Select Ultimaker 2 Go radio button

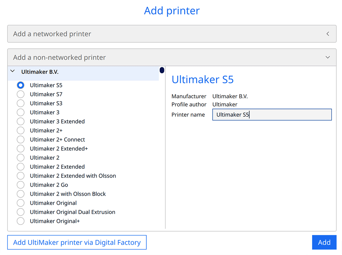[21, 185]
